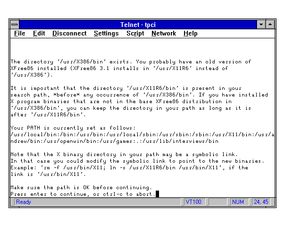
Task: Click the VT100 terminal type indicator
Action: [x=194, y=202]
